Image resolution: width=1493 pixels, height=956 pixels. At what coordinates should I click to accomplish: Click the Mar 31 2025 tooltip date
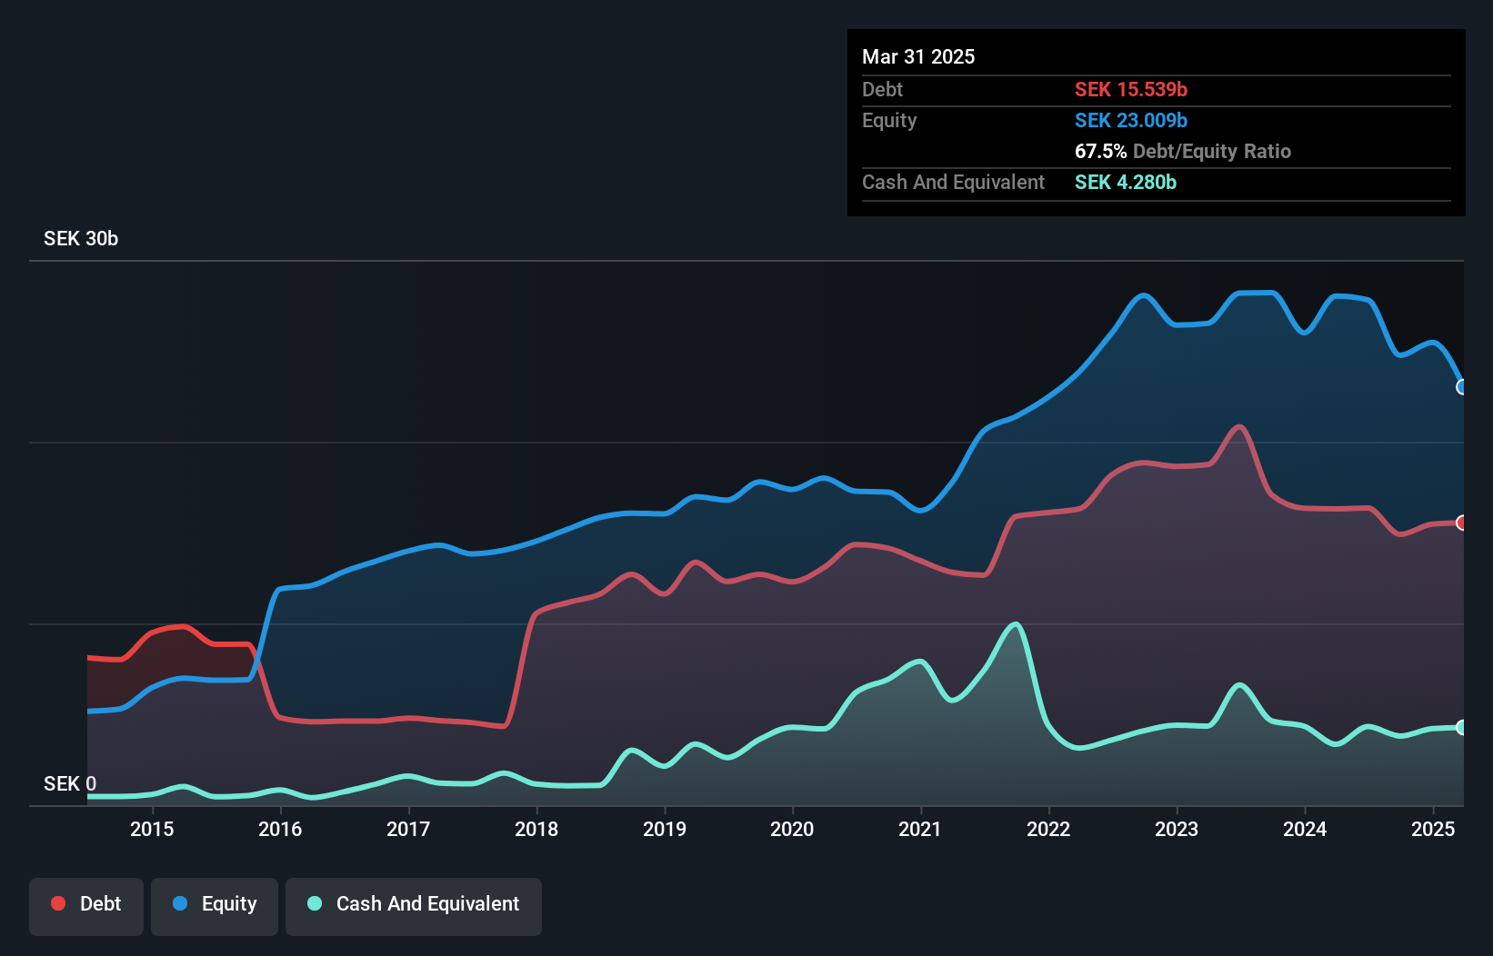click(x=918, y=56)
